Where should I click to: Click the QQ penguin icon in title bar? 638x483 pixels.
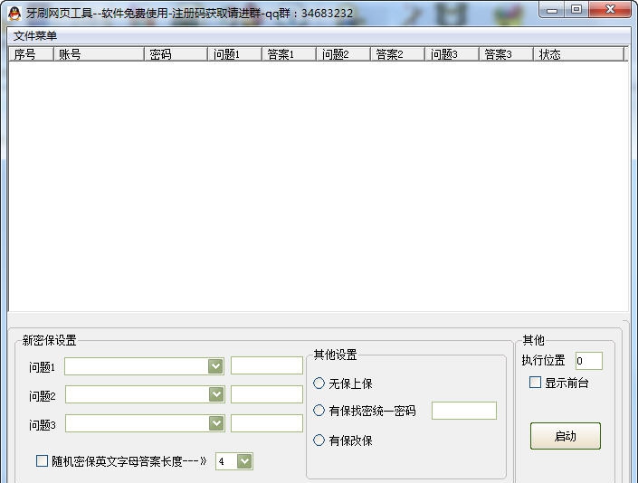(14, 13)
